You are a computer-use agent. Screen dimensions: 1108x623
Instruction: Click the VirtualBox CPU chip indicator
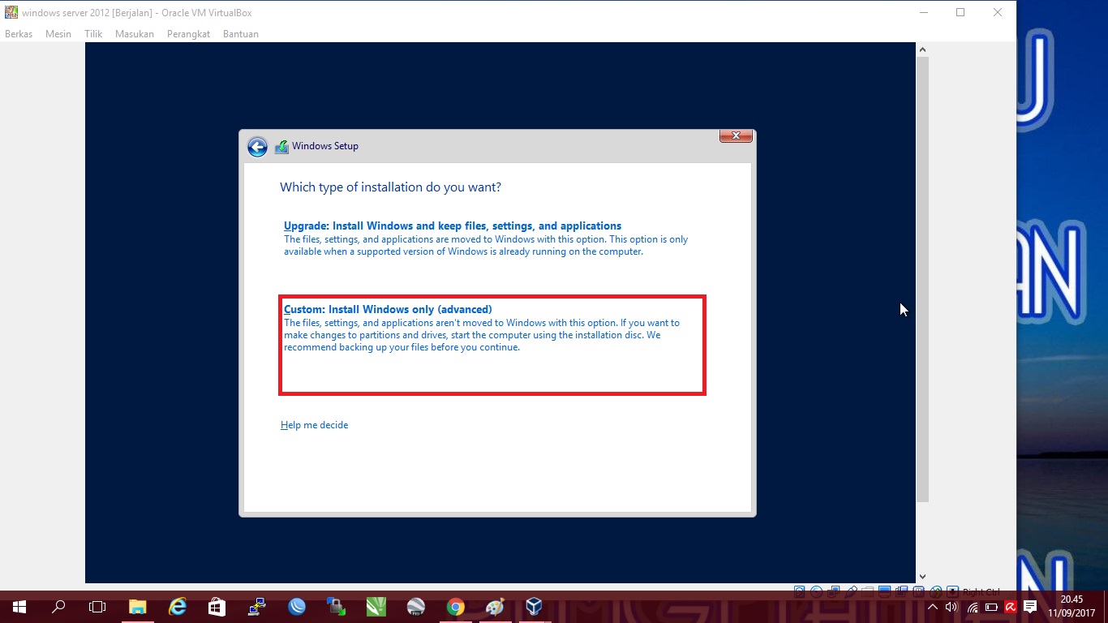click(x=918, y=591)
